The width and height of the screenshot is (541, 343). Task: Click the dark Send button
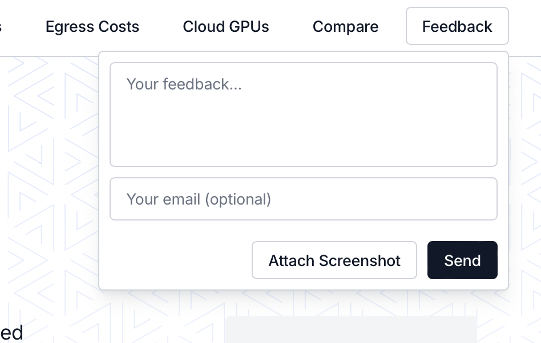click(462, 260)
